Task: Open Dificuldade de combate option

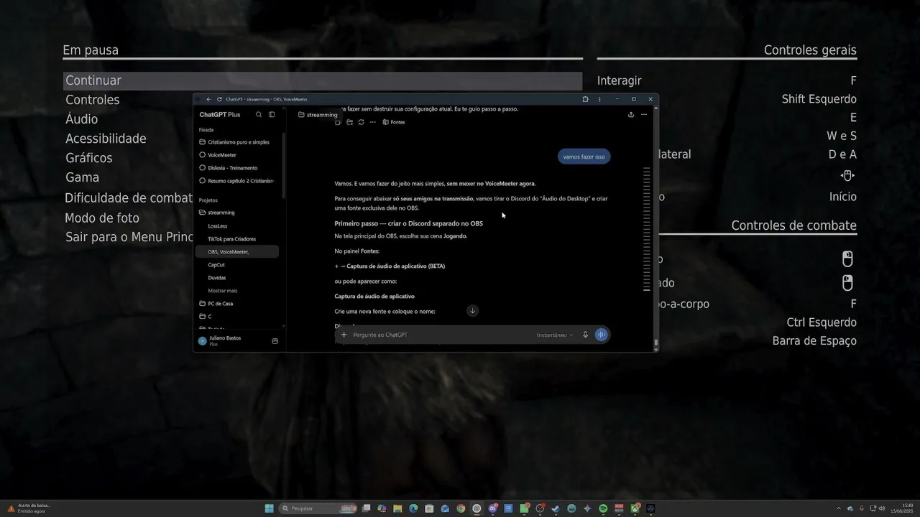Action: pyautogui.click(x=129, y=198)
